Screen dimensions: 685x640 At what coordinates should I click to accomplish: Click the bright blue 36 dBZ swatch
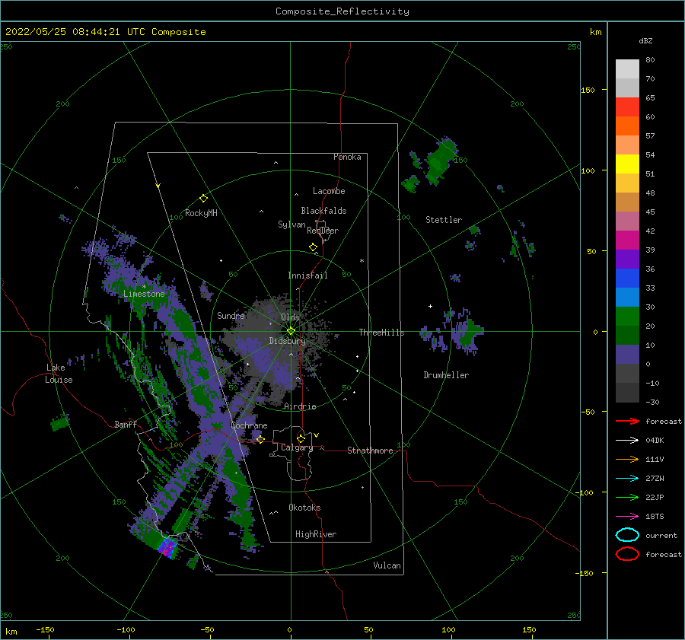[627, 279]
